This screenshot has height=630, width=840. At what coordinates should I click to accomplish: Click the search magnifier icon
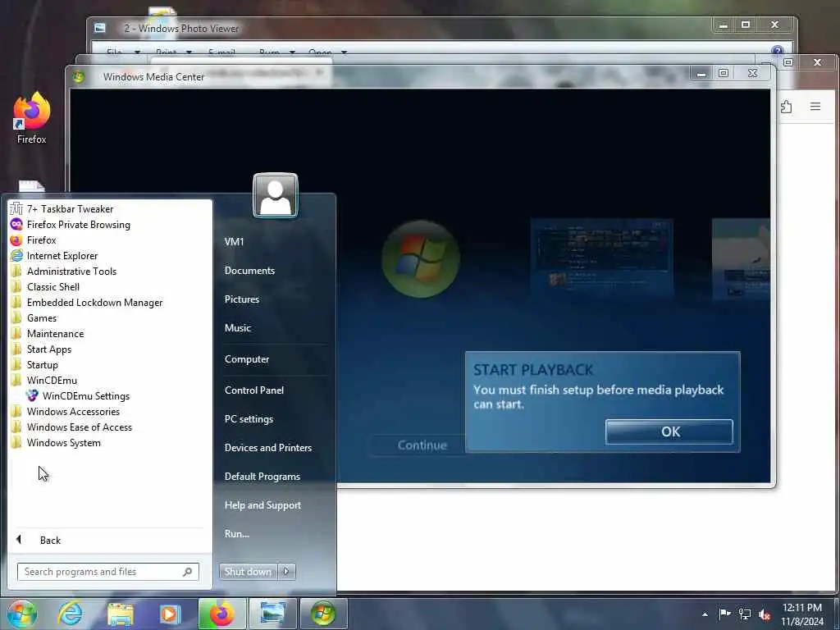click(x=187, y=572)
